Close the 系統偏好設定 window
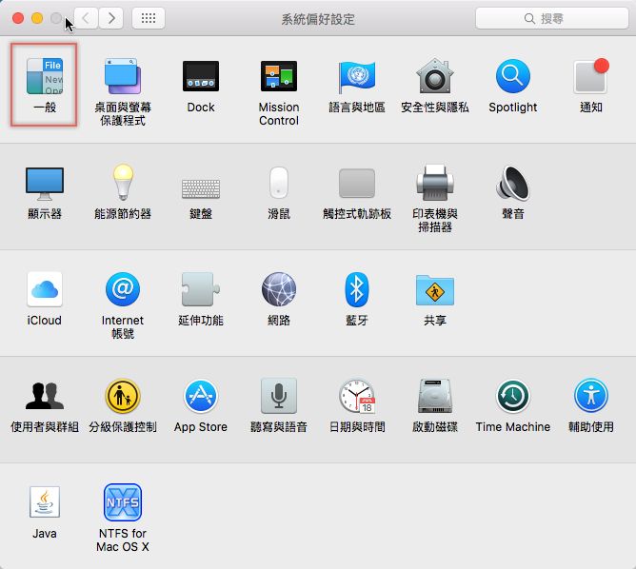 [x=18, y=18]
